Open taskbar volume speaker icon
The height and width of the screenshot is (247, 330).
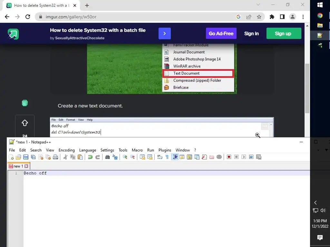tap(323, 210)
